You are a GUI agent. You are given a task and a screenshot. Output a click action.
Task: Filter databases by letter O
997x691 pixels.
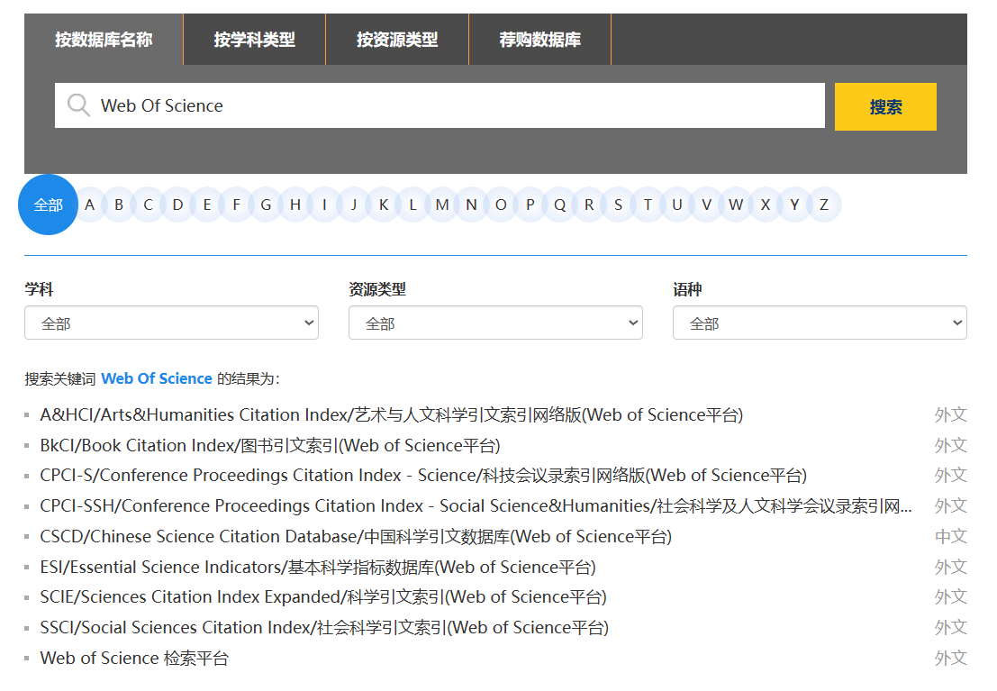501,205
